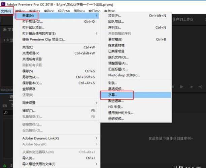The height and width of the screenshot is (168, 206).
Task: Expand the 同步设置 submenu
Action: click(x=57, y=103)
